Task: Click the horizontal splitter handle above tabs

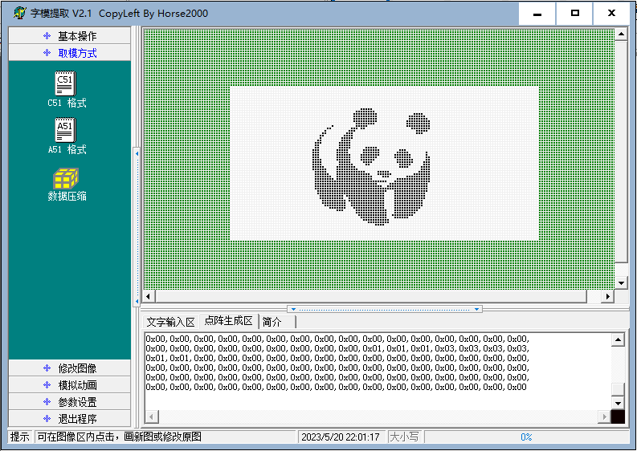Action: (385, 309)
